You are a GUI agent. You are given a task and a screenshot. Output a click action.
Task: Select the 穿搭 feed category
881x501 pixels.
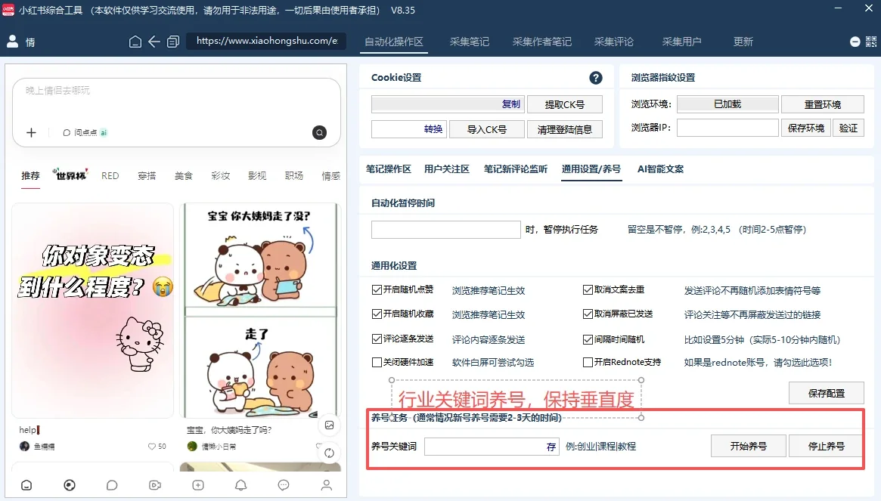[147, 176]
